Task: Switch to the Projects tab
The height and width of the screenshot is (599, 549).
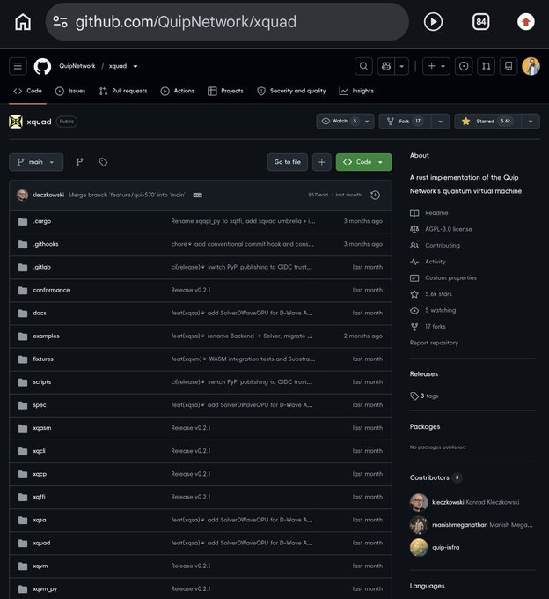Action: [225, 91]
